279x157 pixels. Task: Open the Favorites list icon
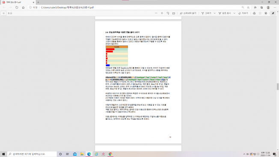[255, 7]
